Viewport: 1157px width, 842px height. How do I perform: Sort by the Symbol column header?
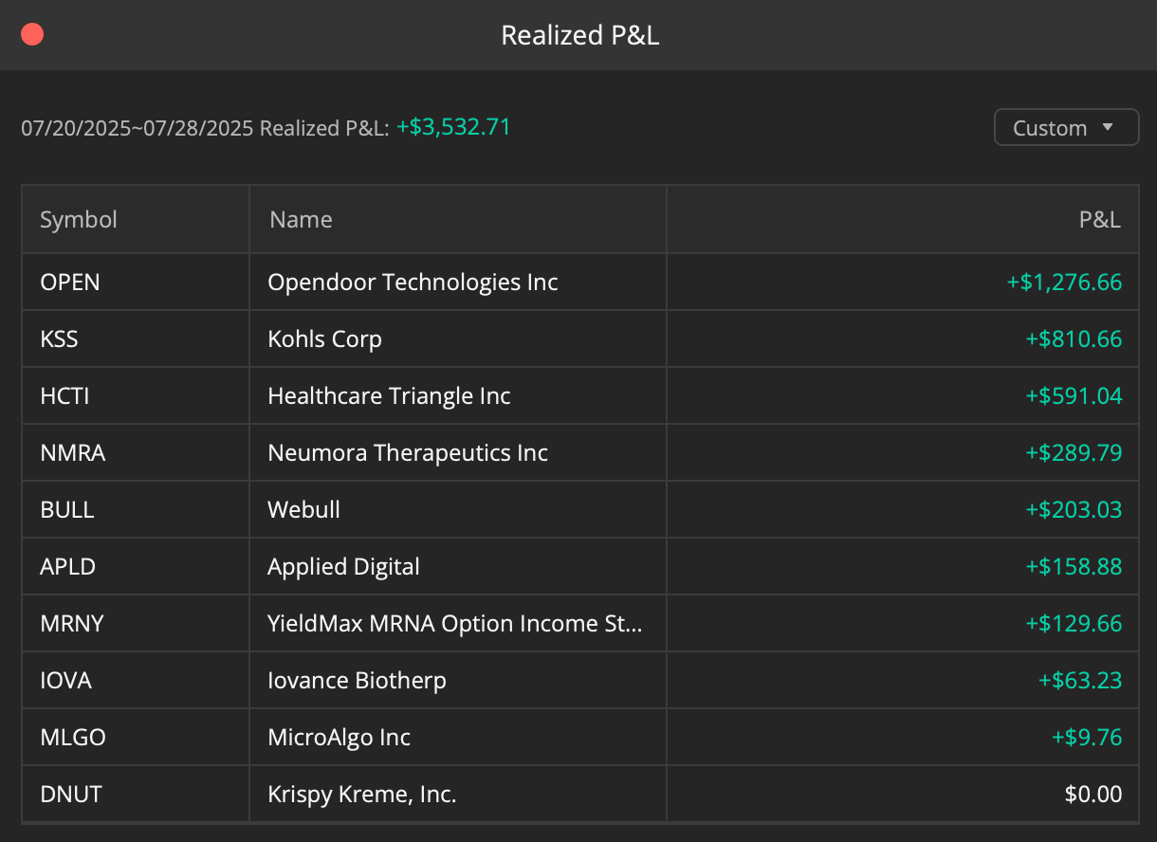[x=79, y=219]
